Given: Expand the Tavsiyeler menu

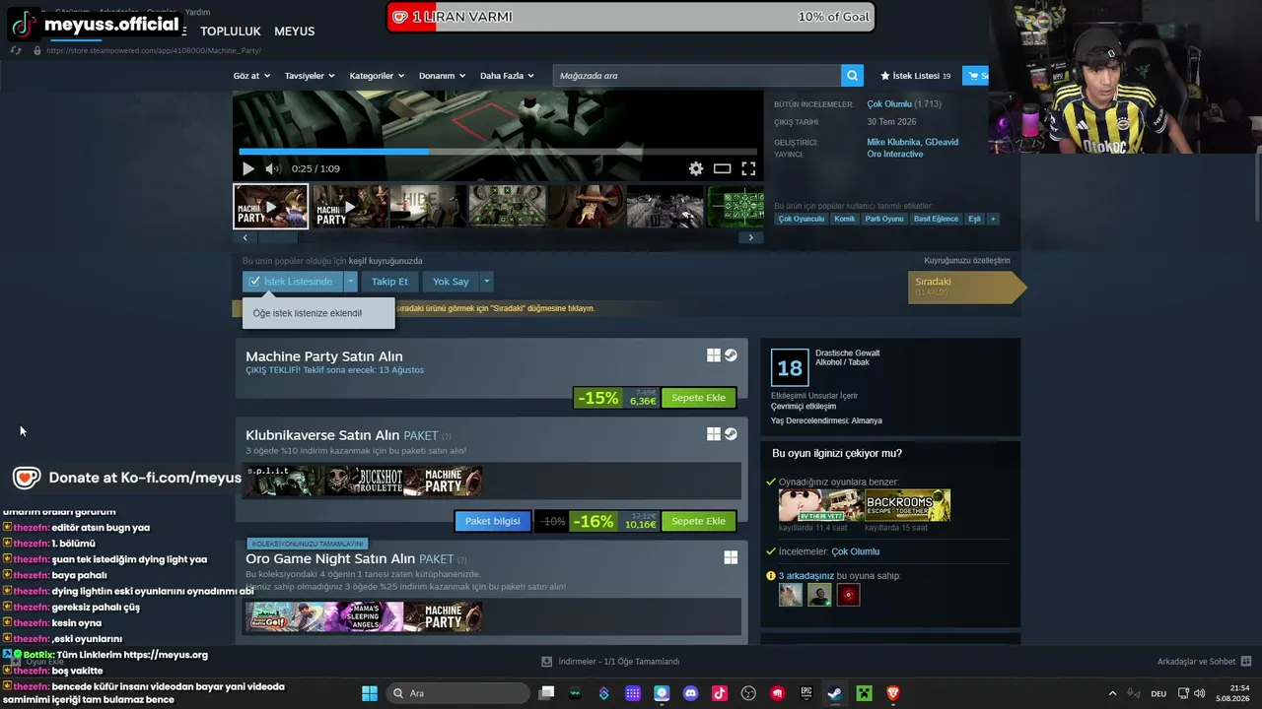Looking at the screenshot, I should [x=310, y=76].
